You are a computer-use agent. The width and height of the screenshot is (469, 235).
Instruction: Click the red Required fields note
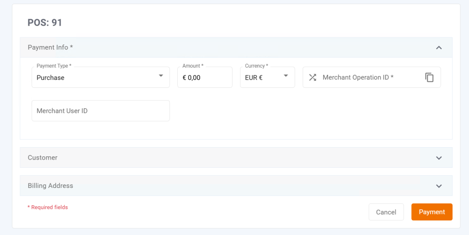(48, 208)
